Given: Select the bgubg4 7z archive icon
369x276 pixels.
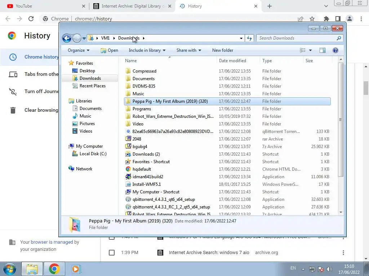Looking at the screenshot, I should (x=128, y=146).
